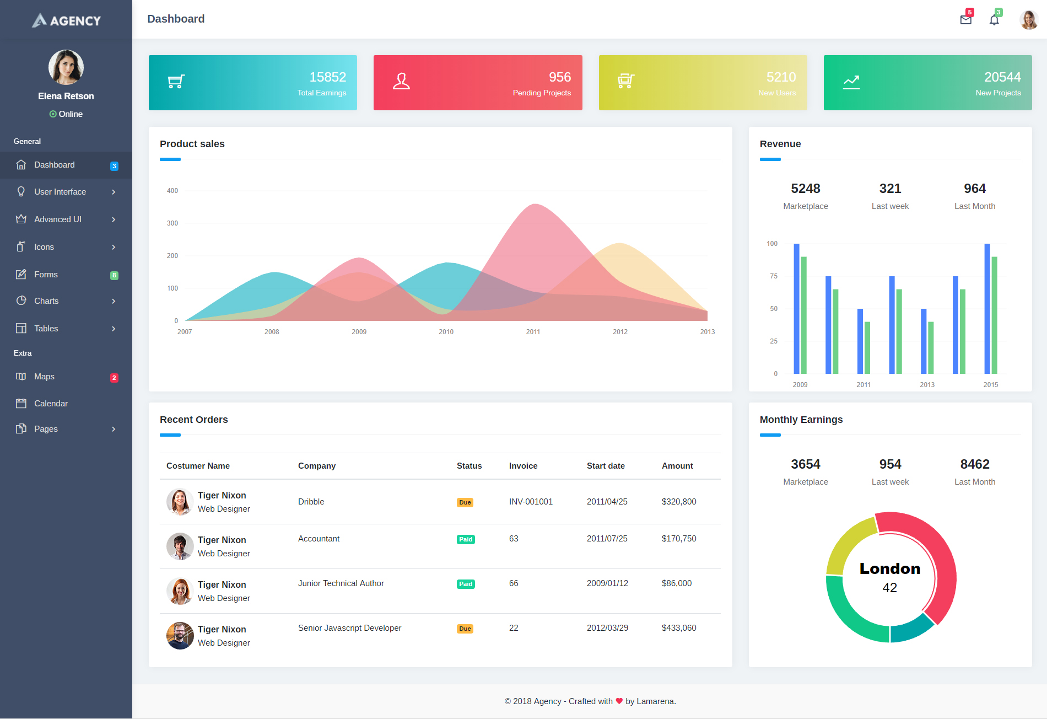This screenshot has width=1047, height=719.
Task: Expand the Advanced UI menu arrow
Action: point(114,219)
